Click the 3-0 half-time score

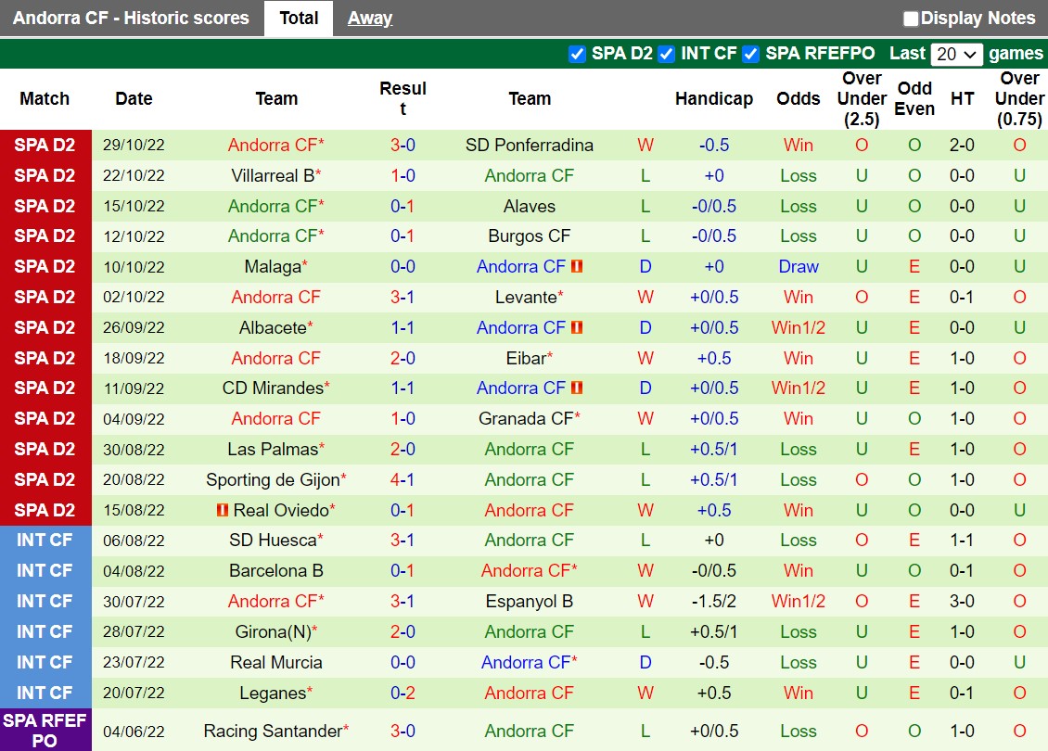(x=962, y=602)
